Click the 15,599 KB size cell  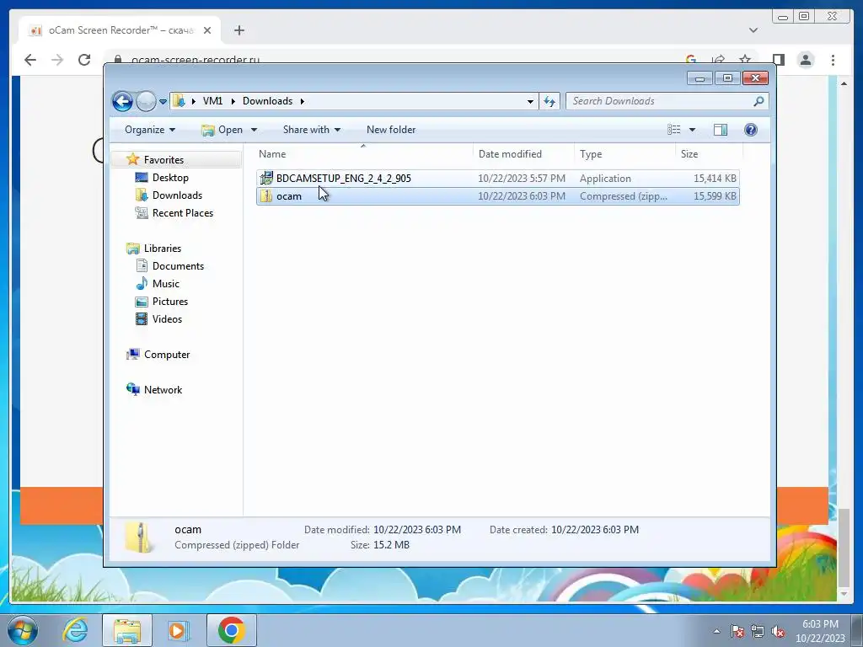click(715, 196)
